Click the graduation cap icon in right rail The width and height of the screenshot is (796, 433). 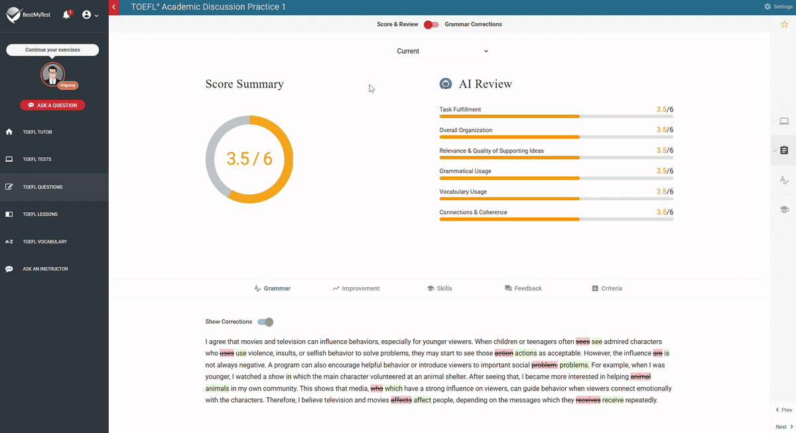784,210
